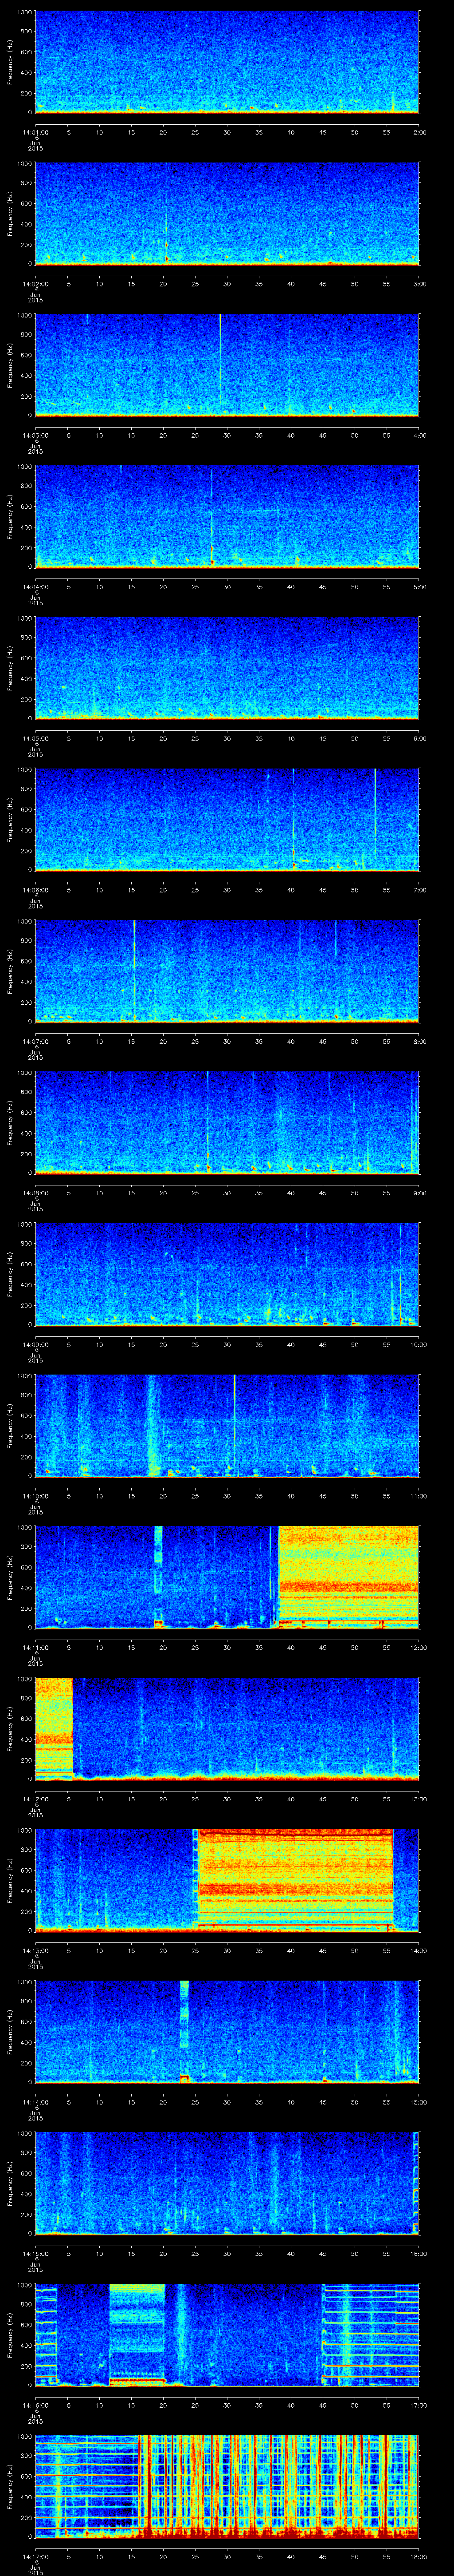Click the 14:04:00 start time label
The height and width of the screenshot is (2576, 454).
[35, 587]
